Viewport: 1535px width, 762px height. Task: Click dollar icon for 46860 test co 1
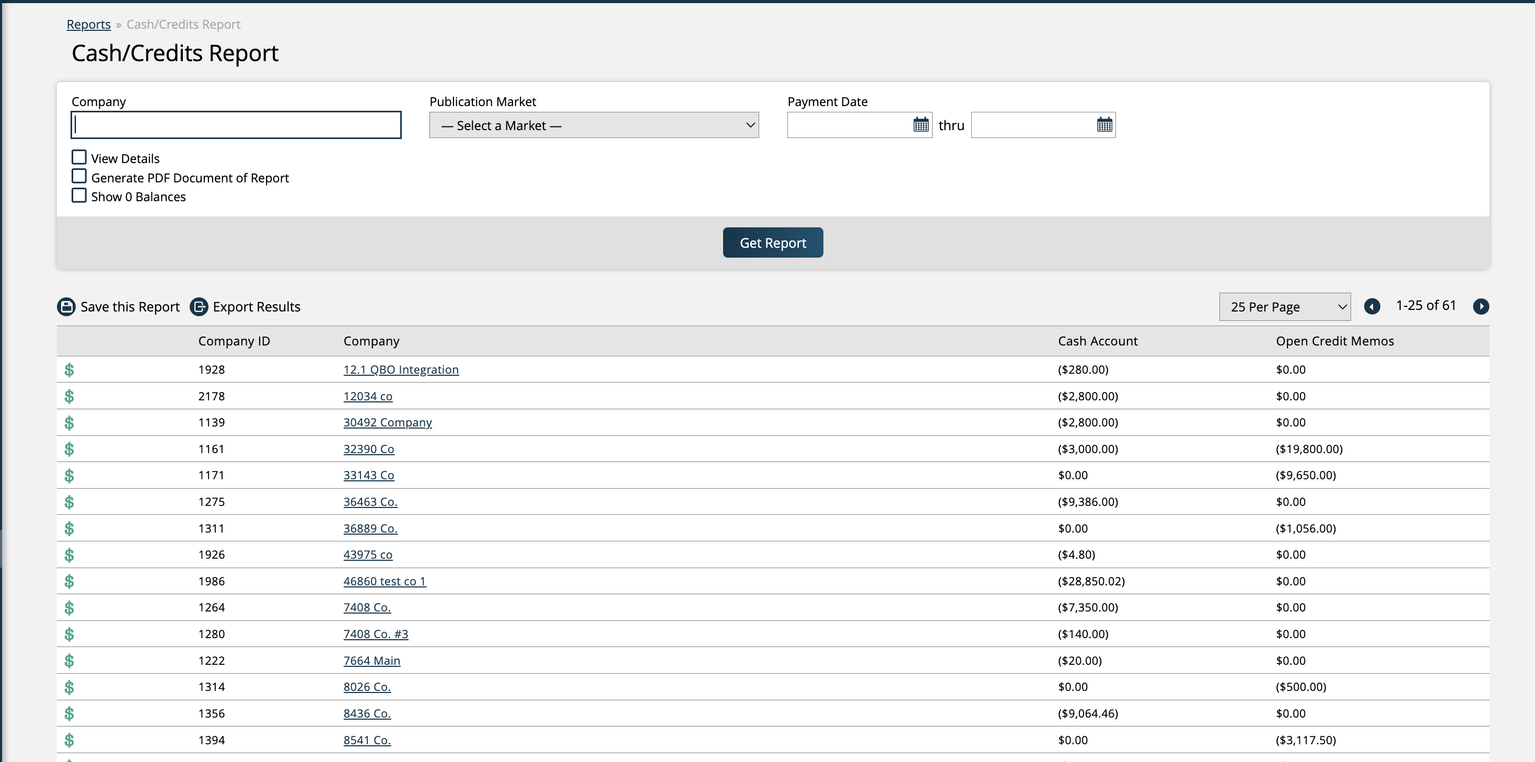pyautogui.click(x=69, y=581)
